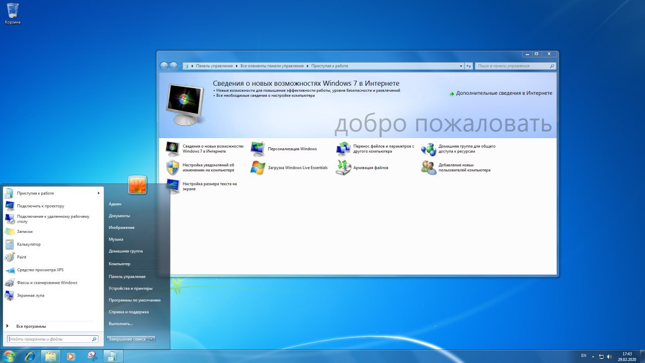This screenshot has width=645, height=363.
Task: Open 'Домашняя группа для общего доступа' item
Action: tap(459, 149)
